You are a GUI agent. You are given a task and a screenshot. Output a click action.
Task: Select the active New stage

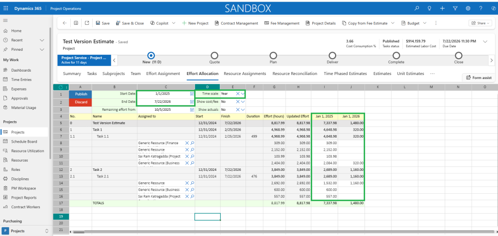tap(151, 56)
